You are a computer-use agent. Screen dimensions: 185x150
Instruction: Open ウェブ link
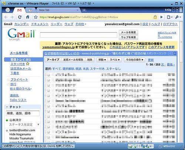69,24
